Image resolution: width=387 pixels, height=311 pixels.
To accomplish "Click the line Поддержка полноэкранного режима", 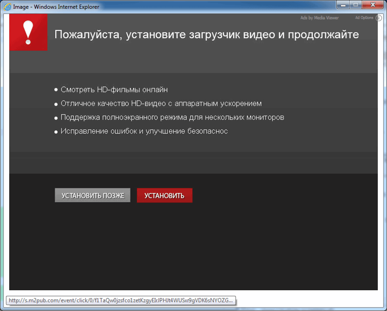I will (x=173, y=117).
